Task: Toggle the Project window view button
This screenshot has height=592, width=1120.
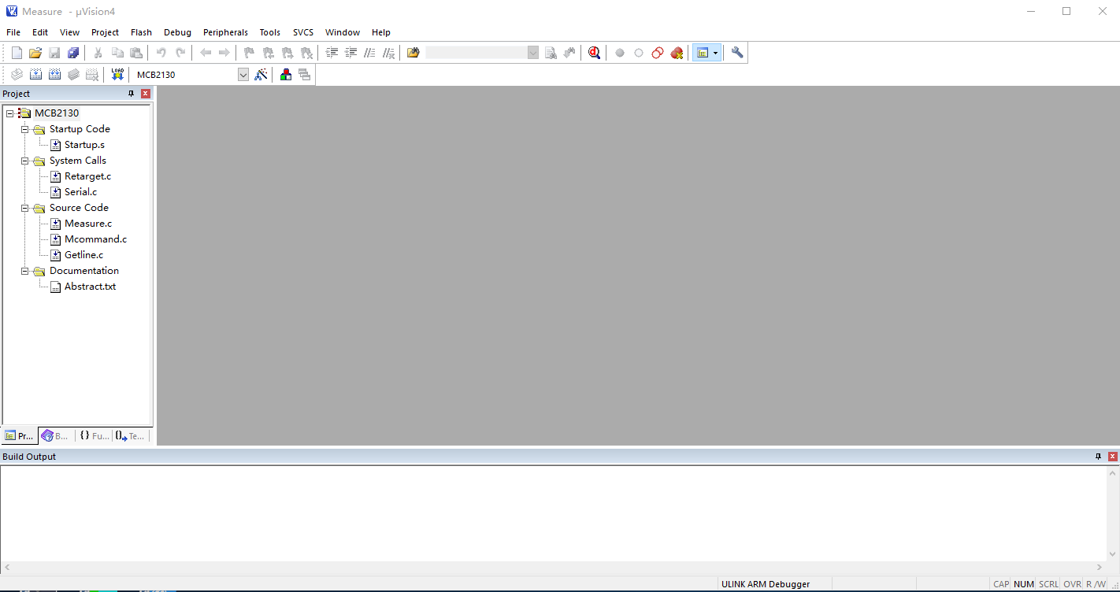Action: click(x=702, y=53)
